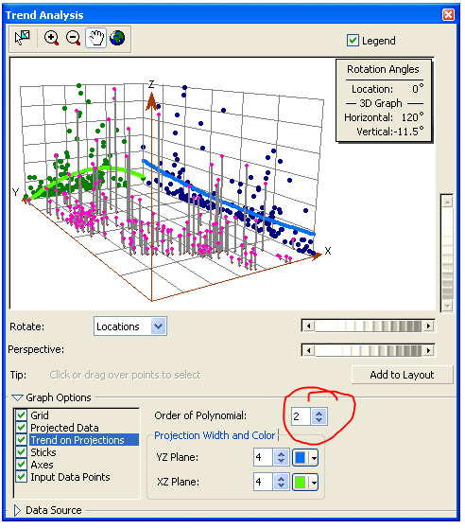
Task: Toggle Trend on Projections checkbox
Action: (x=21, y=440)
